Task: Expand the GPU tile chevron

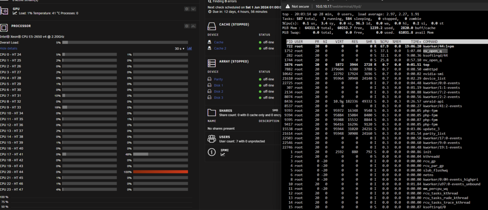Action: (x=193, y=9)
